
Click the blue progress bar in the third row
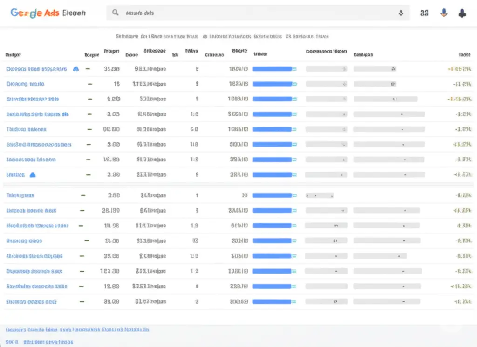(x=272, y=99)
